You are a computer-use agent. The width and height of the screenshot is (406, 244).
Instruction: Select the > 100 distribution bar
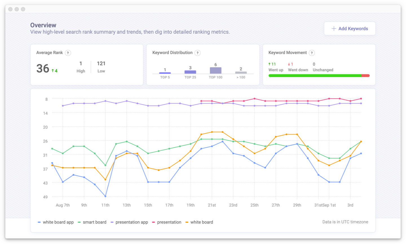tap(241, 73)
